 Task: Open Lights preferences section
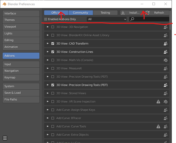coord(21,33)
